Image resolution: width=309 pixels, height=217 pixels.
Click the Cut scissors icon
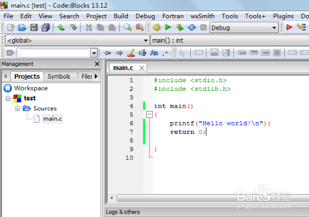[x=89, y=27]
